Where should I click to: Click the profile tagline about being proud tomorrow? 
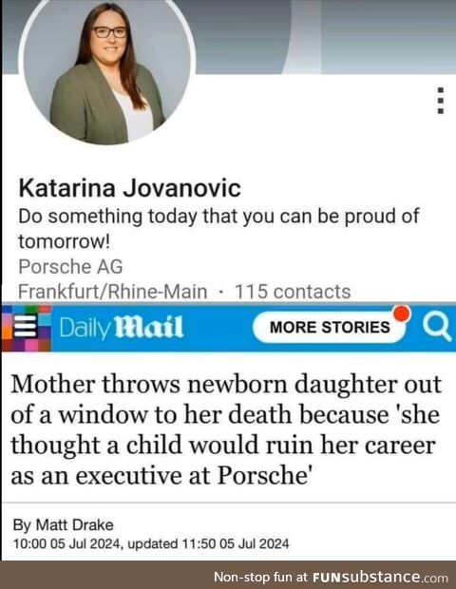218,228
